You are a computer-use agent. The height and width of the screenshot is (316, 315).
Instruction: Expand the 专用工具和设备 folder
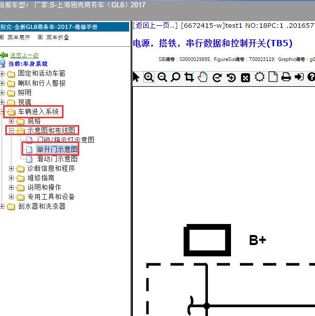pyautogui.click(x=11, y=197)
